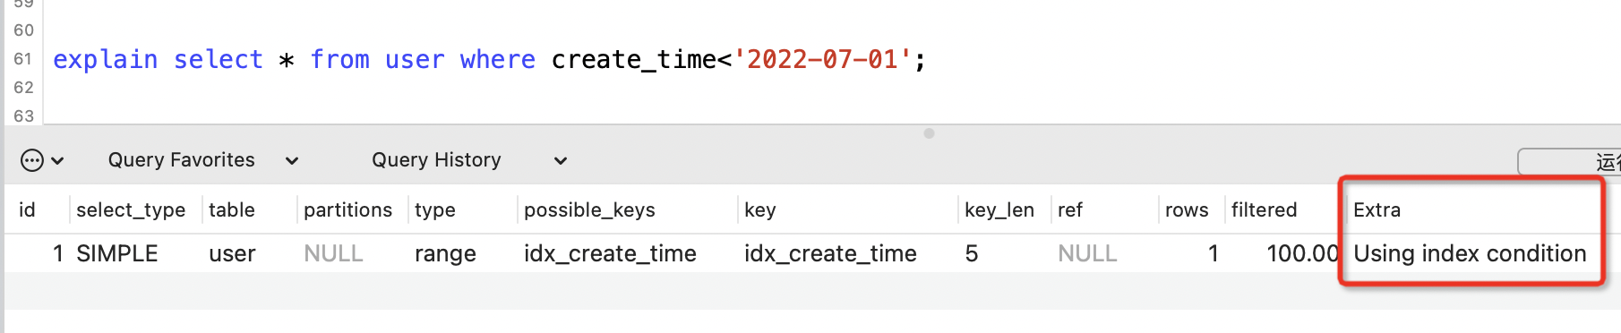Grab the split pane divider dot
This screenshot has height=333, width=1621.
point(929,133)
